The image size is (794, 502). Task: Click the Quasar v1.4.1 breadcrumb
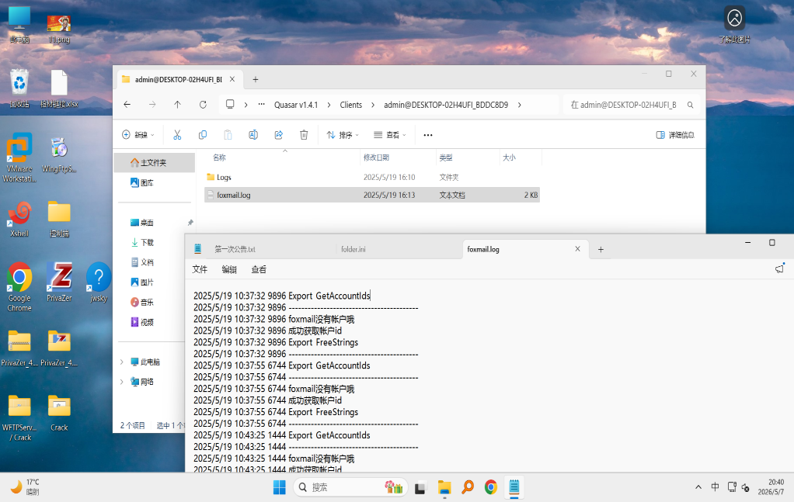[x=296, y=105]
